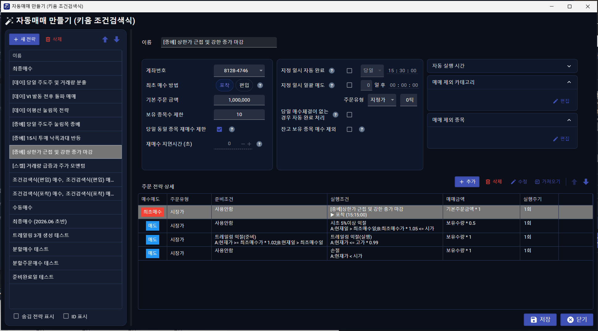Click the 15:30:00 time field
This screenshot has width=598, height=331.
[402, 71]
